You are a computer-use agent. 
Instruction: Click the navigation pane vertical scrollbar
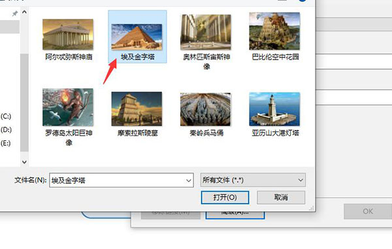(24, 103)
